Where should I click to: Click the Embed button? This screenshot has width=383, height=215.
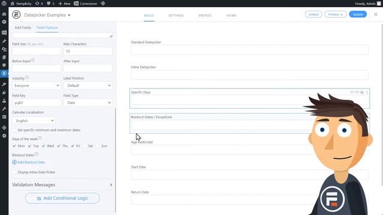[x=314, y=14]
